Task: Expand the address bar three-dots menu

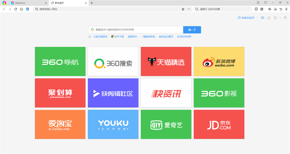Action: tap(189, 9)
